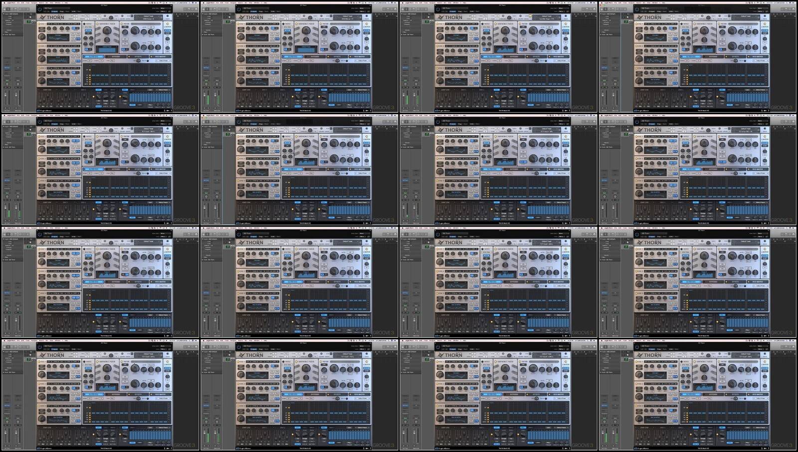
Task: Click the spectrum display in the seventh frame's HARMONIC FILTER
Action: pyautogui.click(x=506, y=162)
